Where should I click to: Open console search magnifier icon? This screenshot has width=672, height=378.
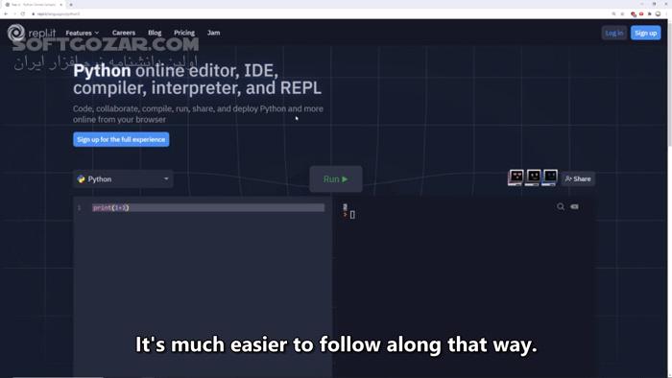560,207
